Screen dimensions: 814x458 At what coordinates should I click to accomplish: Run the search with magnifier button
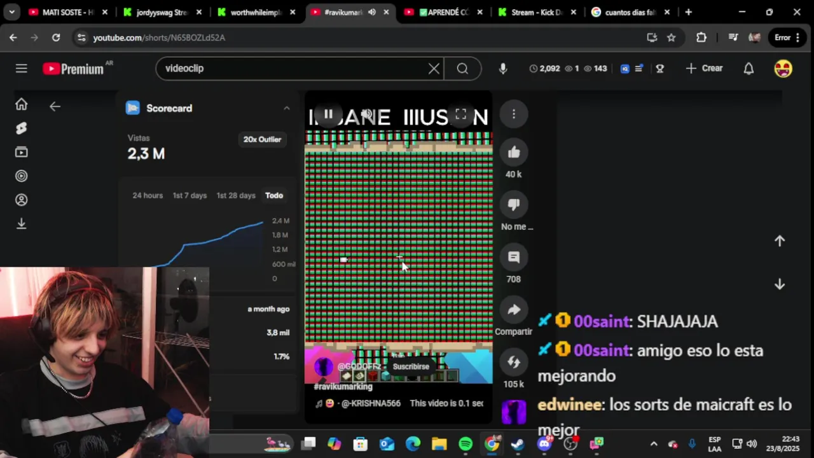[x=462, y=69]
